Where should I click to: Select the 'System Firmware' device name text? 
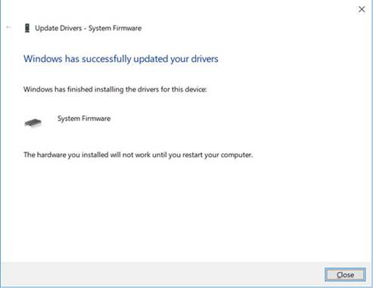[x=84, y=119]
